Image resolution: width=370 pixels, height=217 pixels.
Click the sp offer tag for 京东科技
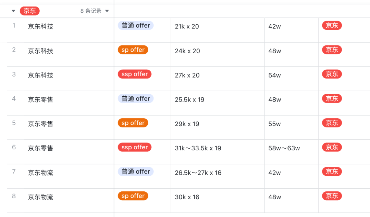coord(133,50)
